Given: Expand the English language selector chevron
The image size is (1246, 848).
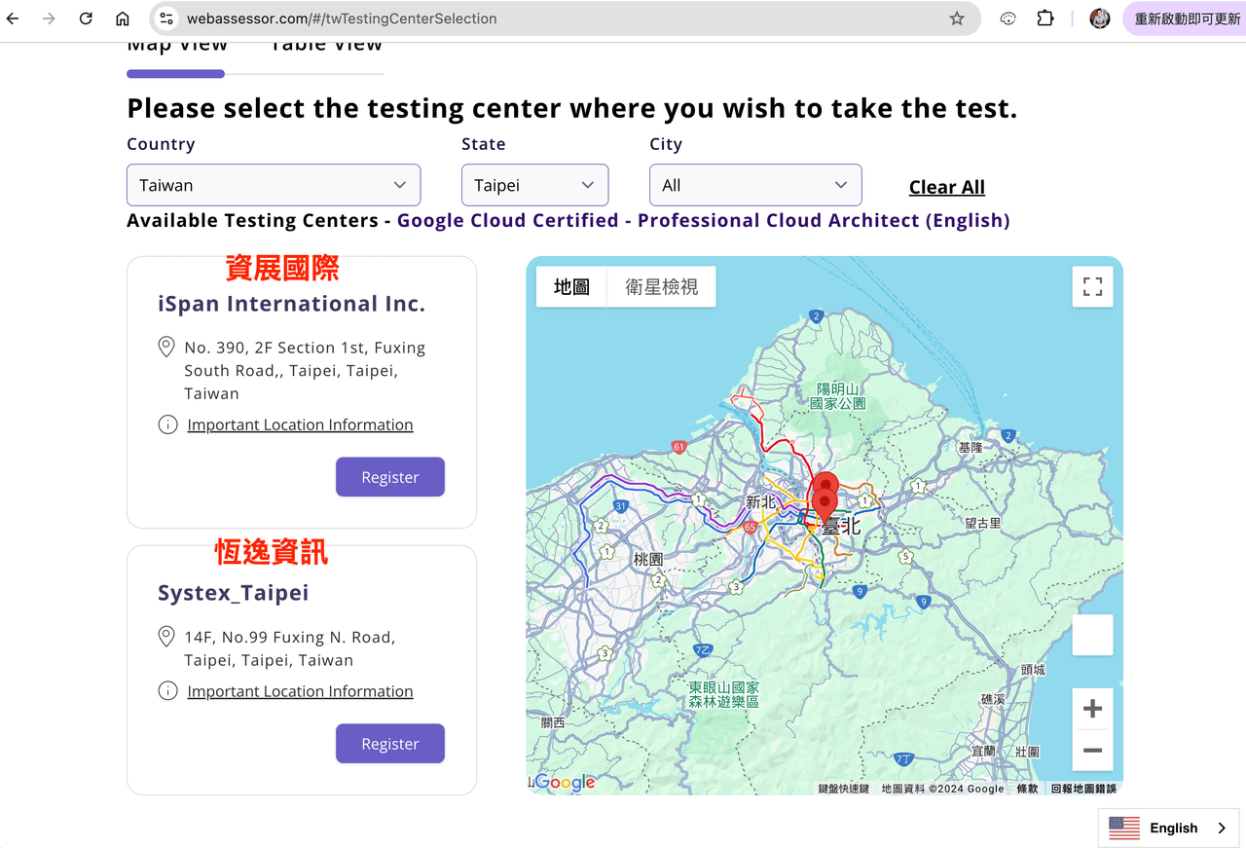Looking at the screenshot, I should coord(1222,828).
